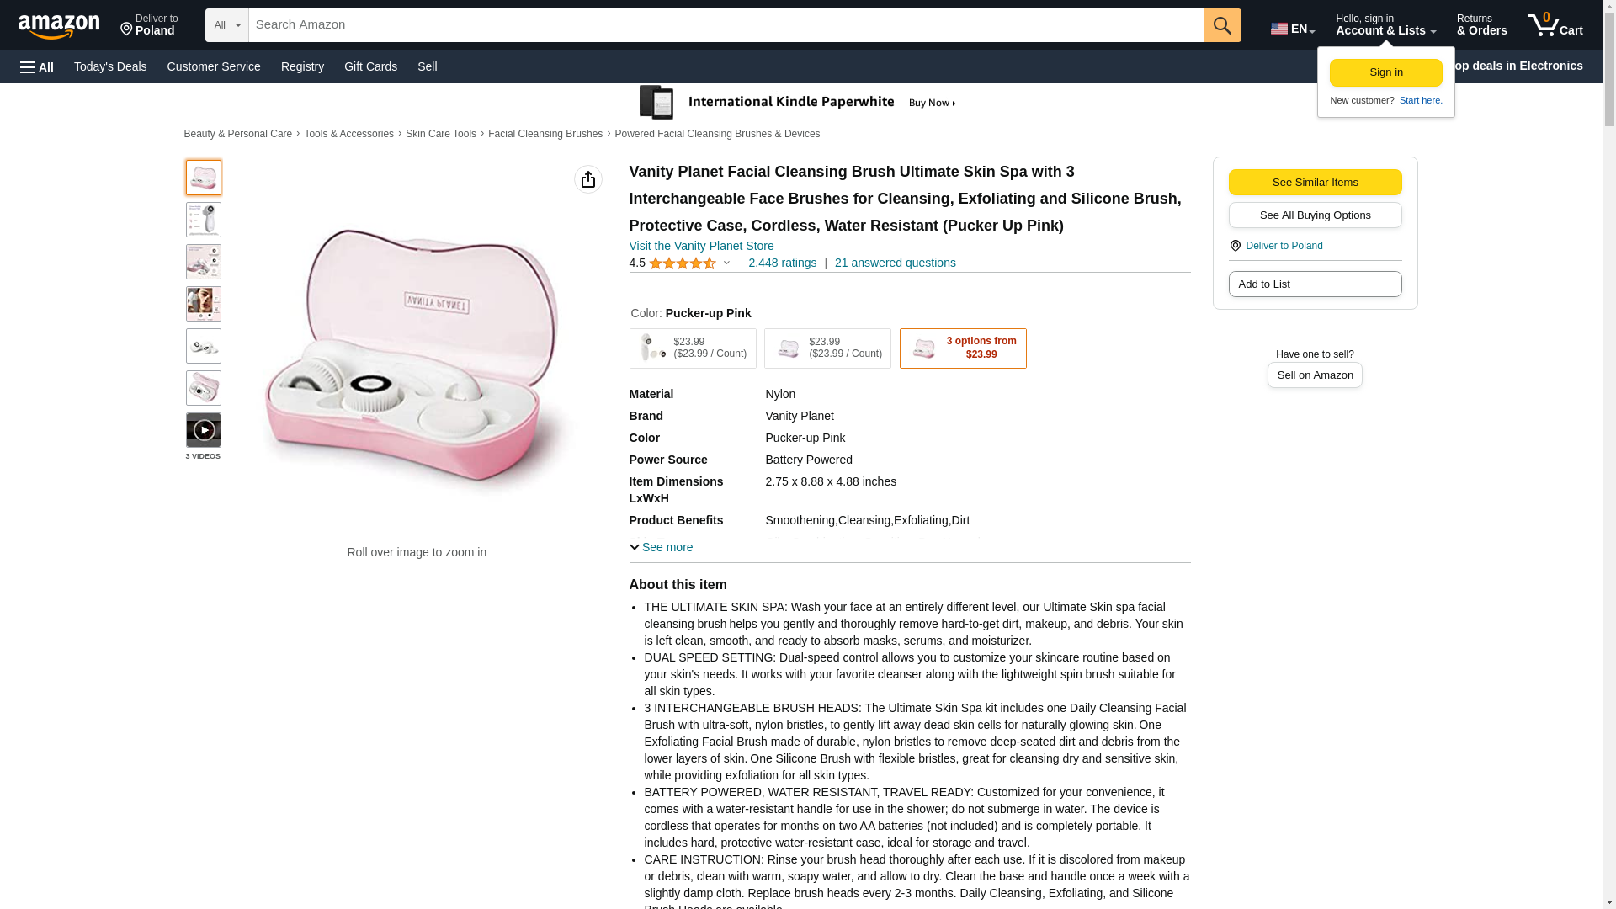Open Gift Cards navigation item

point(370,66)
